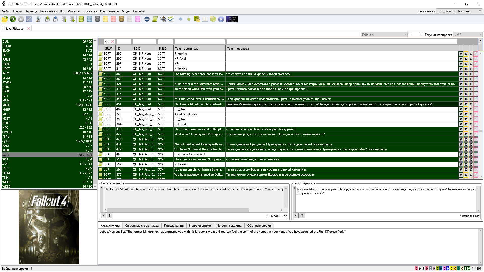The width and height of the screenshot is (484, 272).
Task: Click the # button under original text
Action: click(x=103, y=216)
